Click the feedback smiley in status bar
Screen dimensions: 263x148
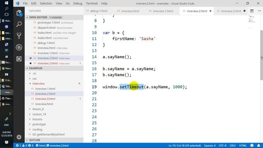pyautogui.click(x=252, y=146)
